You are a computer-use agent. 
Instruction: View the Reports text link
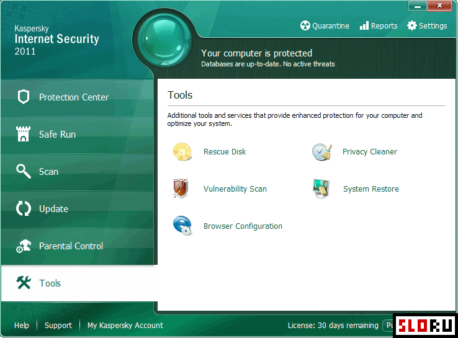point(384,26)
